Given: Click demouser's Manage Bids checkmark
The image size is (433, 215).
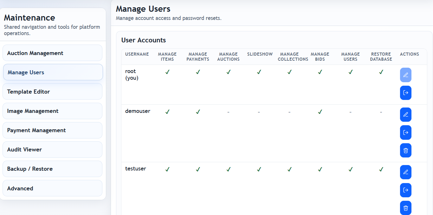Looking at the screenshot, I should 320,112.
